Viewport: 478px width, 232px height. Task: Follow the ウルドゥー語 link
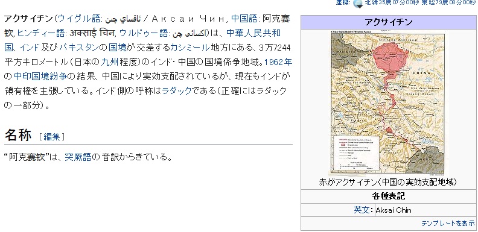[x=143, y=33]
